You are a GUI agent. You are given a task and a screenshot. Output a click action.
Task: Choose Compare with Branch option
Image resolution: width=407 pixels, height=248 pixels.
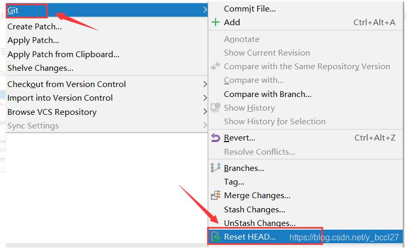pos(267,94)
